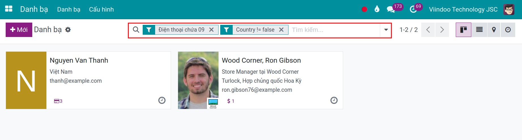Create a new contact with Mới
This screenshot has width=522, height=140.
pyautogui.click(x=19, y=30)
